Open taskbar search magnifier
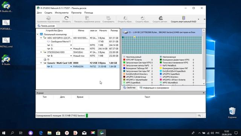Viewport: 241px width, 136px height. [x=12, y=133]
